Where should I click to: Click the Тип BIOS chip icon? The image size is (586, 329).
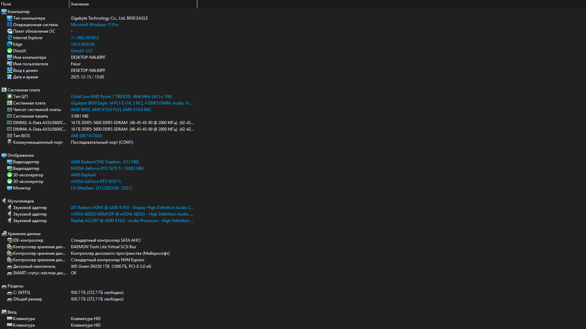10,136
